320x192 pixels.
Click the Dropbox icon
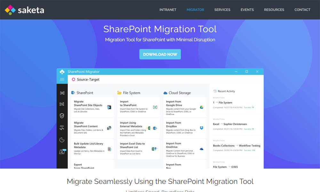pyautogui.click(x=202, y=128)
